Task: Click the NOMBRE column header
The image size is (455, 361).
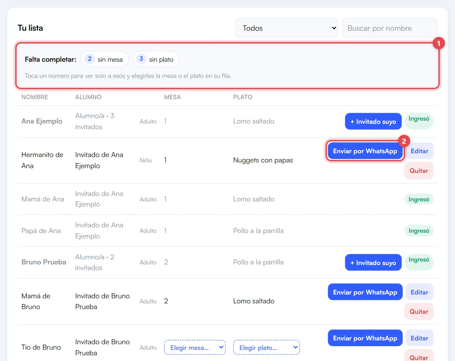Action: point(35,97)
